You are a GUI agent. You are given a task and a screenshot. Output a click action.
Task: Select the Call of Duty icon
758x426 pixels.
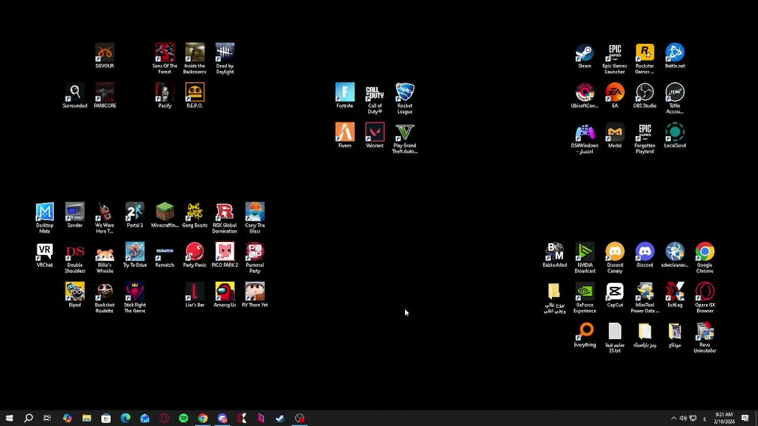(375, 99)
